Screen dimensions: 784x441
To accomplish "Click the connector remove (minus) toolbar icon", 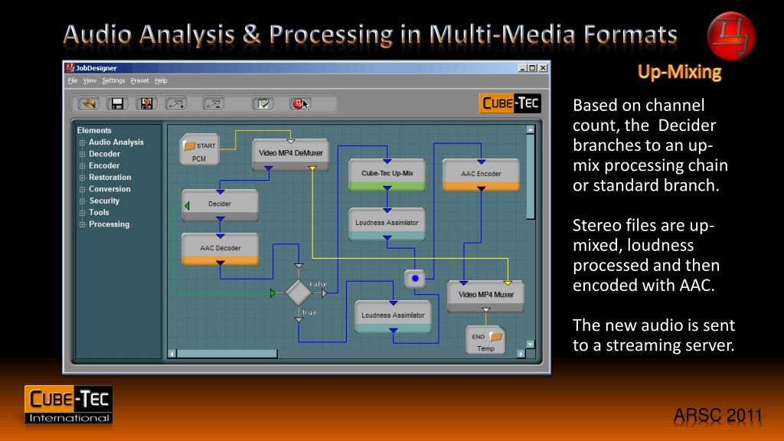I will 214,103.
